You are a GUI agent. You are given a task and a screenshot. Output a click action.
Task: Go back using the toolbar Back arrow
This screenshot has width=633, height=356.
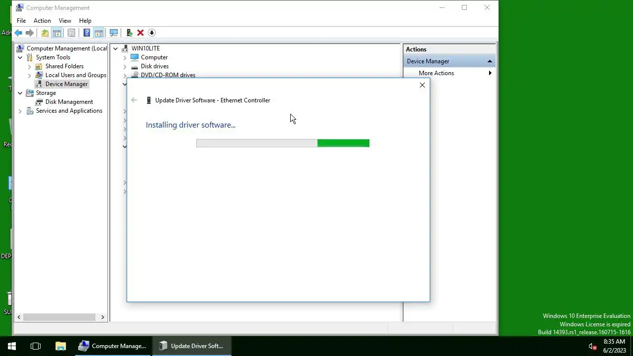(18, 33)
